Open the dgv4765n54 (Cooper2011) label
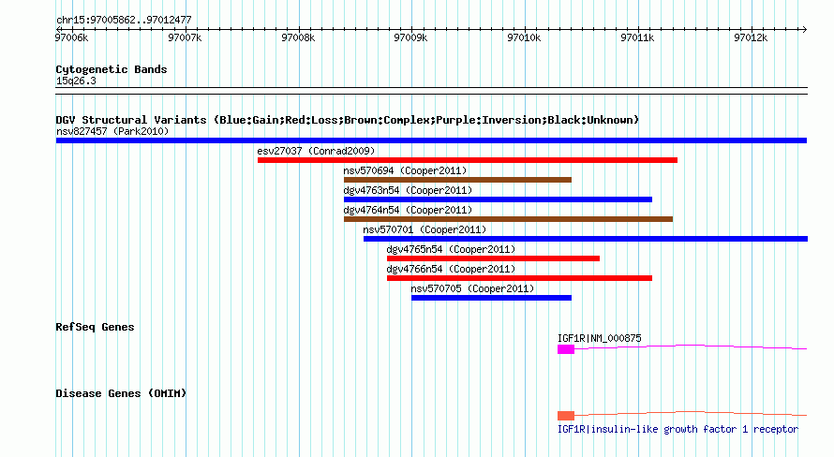Image resolution: width=834 pixels, height=457 pixels. click(x=451, y=249)
